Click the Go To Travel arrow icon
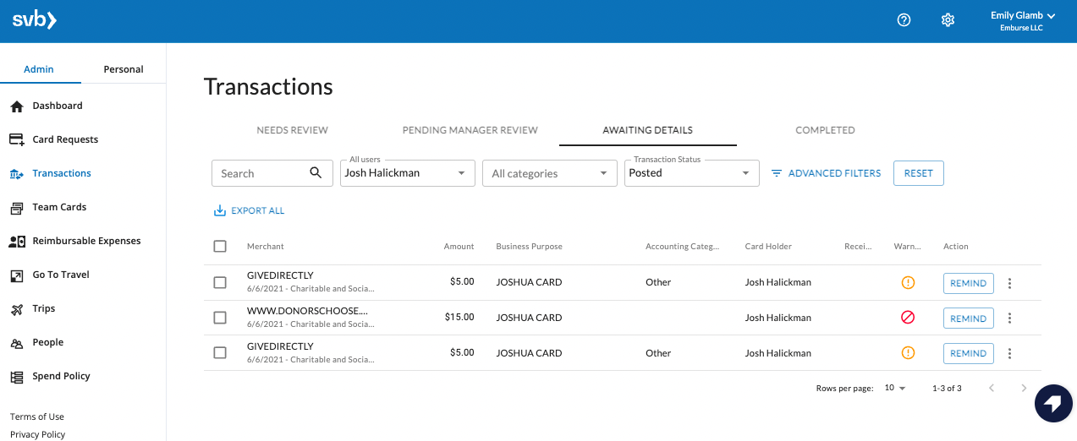The width and height of the screenshot is (1077, 441). click(x=17, y=275)
